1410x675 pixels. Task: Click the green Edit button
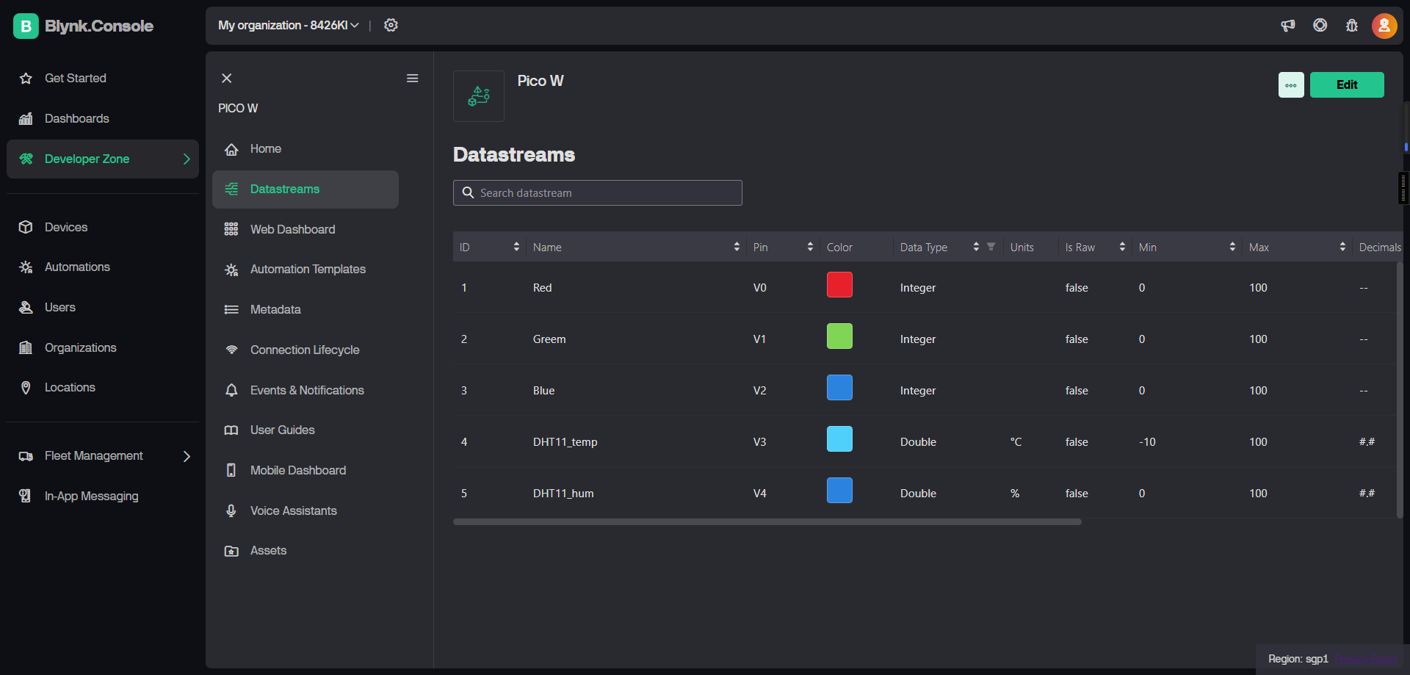point(1347,85)
